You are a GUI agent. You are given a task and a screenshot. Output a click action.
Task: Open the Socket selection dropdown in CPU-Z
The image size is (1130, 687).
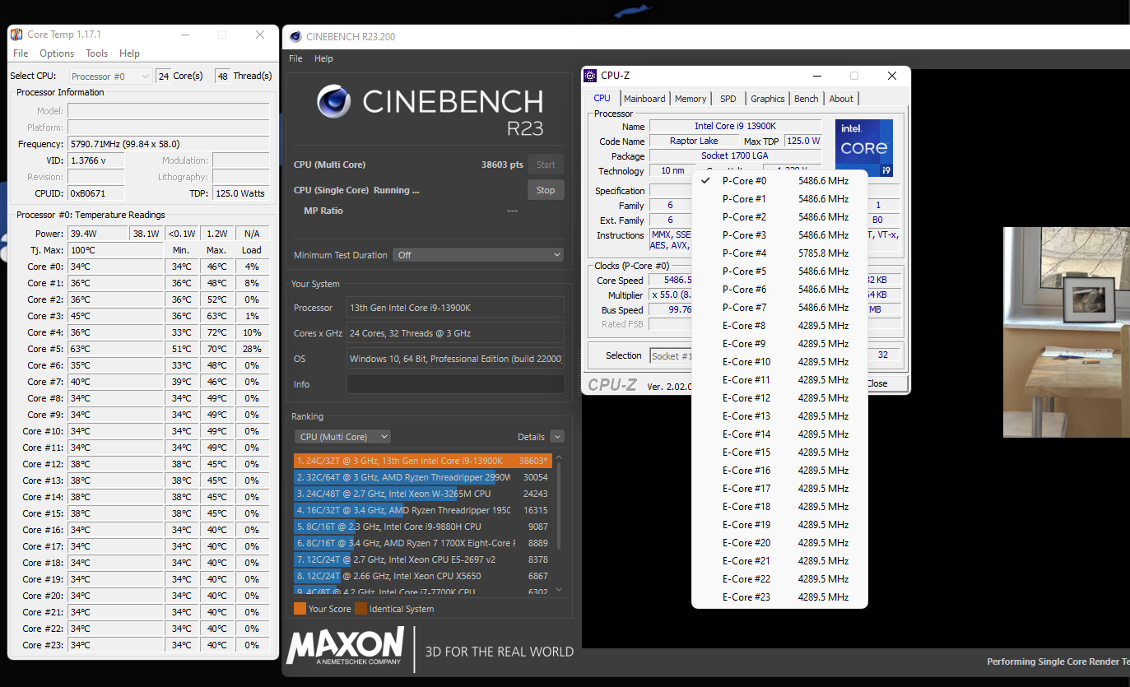[672, 355]
